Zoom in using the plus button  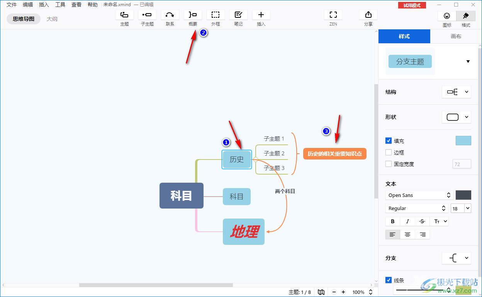343,292
